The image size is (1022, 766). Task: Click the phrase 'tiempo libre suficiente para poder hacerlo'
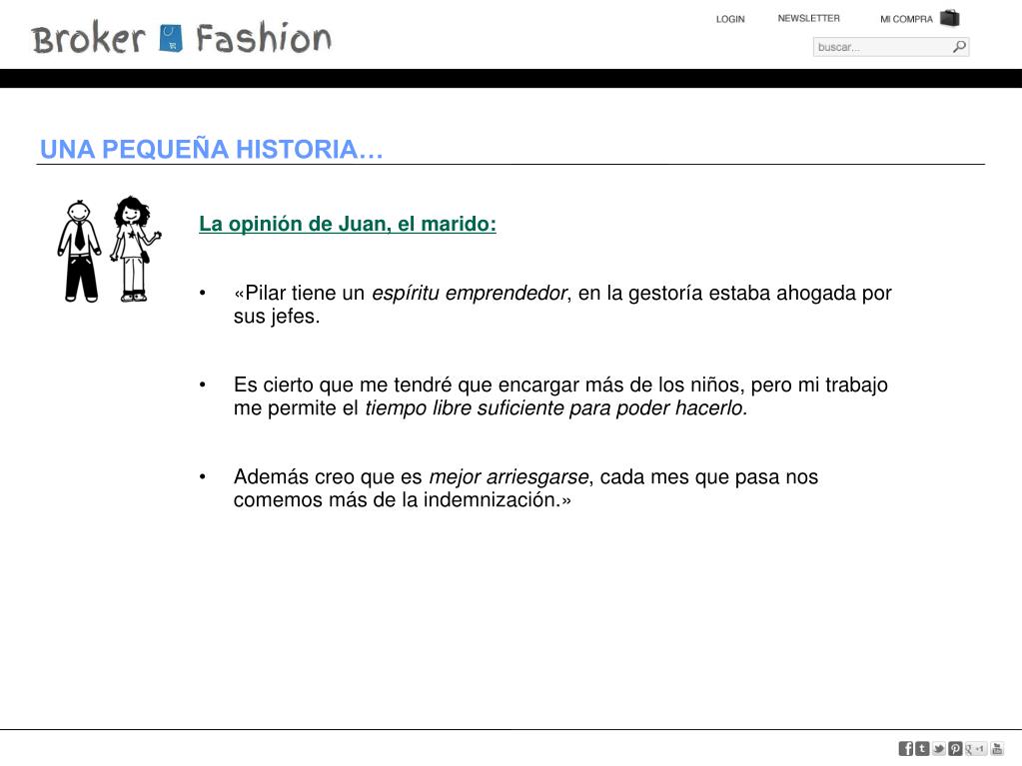[553, 408]
